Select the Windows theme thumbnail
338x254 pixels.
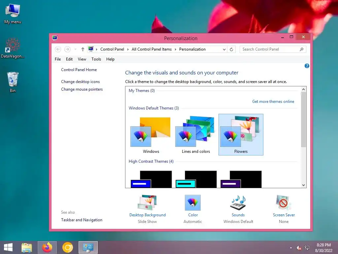pyautogui.click(x=151, y=135)
